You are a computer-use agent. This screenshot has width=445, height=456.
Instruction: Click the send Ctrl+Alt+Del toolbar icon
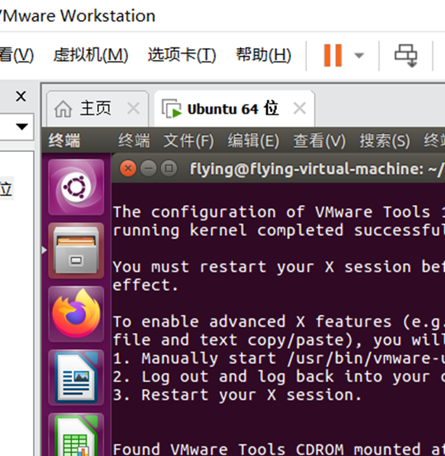(x=406, y=55)
